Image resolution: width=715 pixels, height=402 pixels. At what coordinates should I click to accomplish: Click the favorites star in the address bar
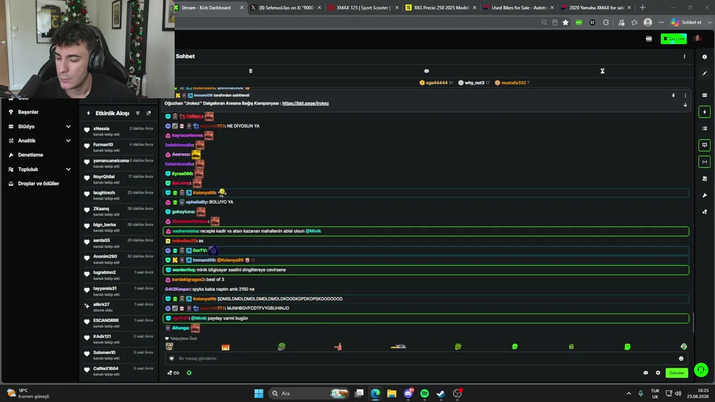(x=565, y=22)
